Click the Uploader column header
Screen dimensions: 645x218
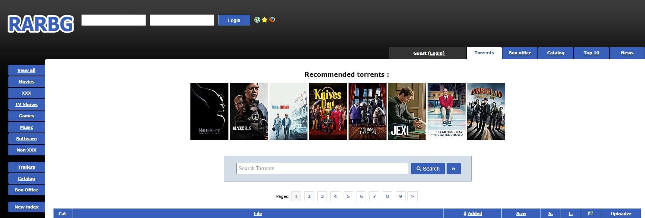click(621, 213)
